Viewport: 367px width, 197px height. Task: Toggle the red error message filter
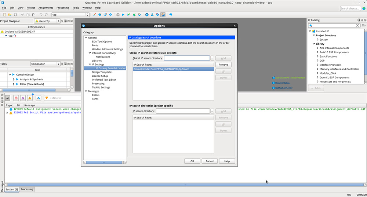point(16,98)
